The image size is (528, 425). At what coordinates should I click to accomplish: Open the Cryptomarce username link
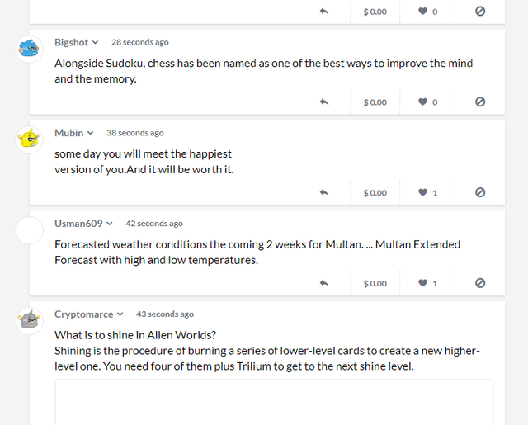coord(84,314)
